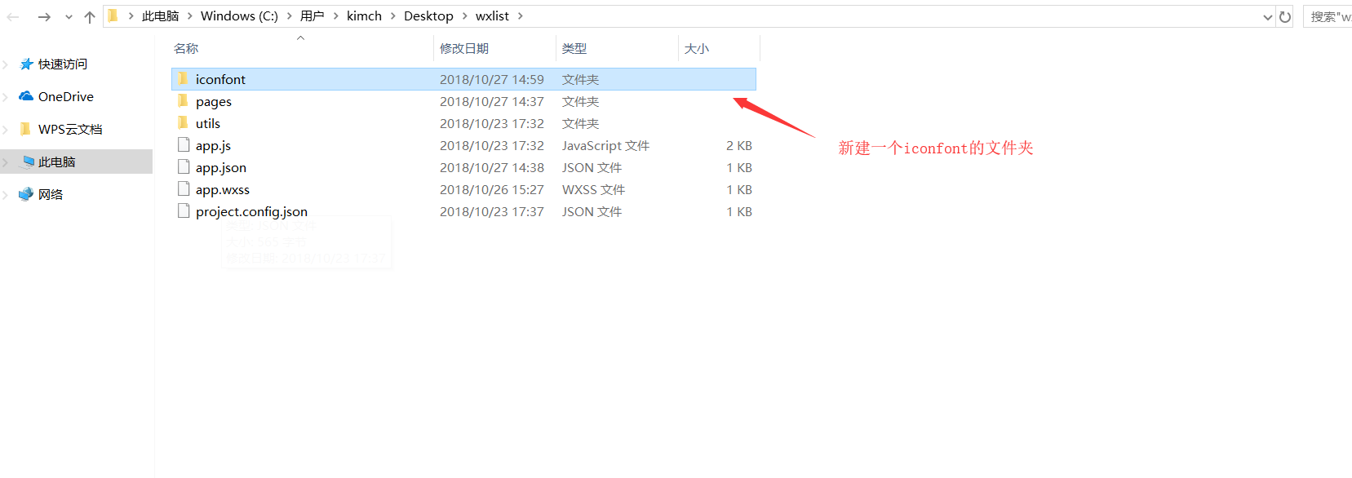
Task: Select 快速访问 in navigation pane
Action: point(63,64)
